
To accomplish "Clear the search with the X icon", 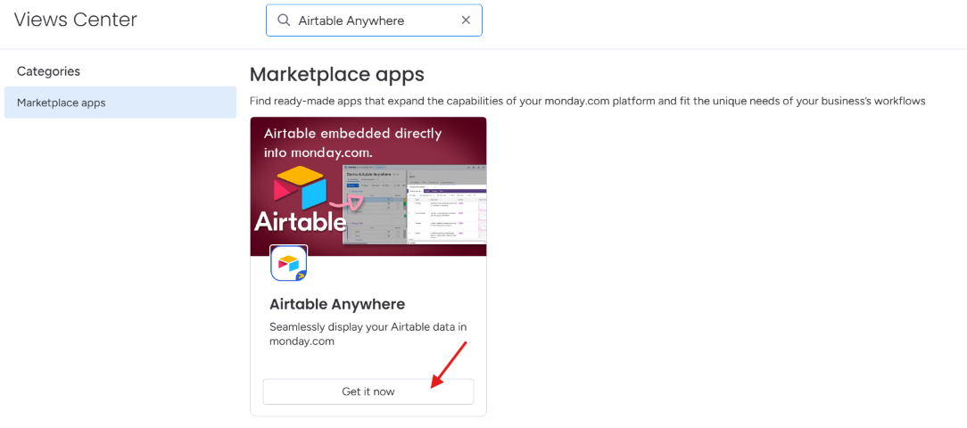I will [x=467, y=21].
